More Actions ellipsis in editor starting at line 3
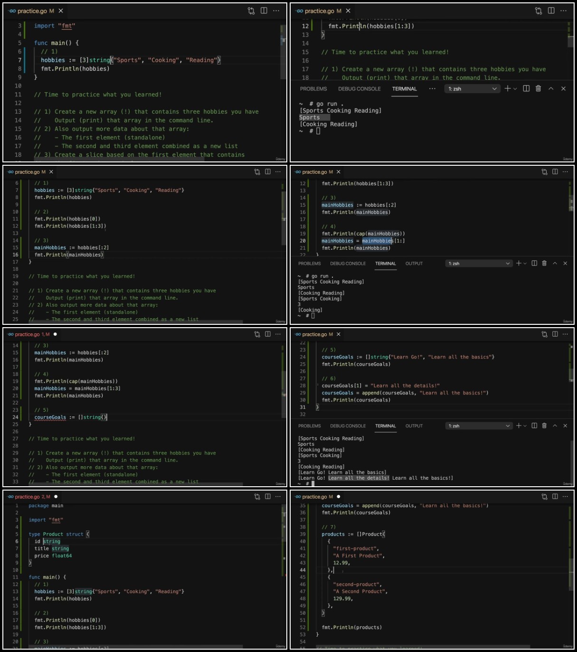The width and height of the screenshot is (577, 652). [x=276, y=10]
